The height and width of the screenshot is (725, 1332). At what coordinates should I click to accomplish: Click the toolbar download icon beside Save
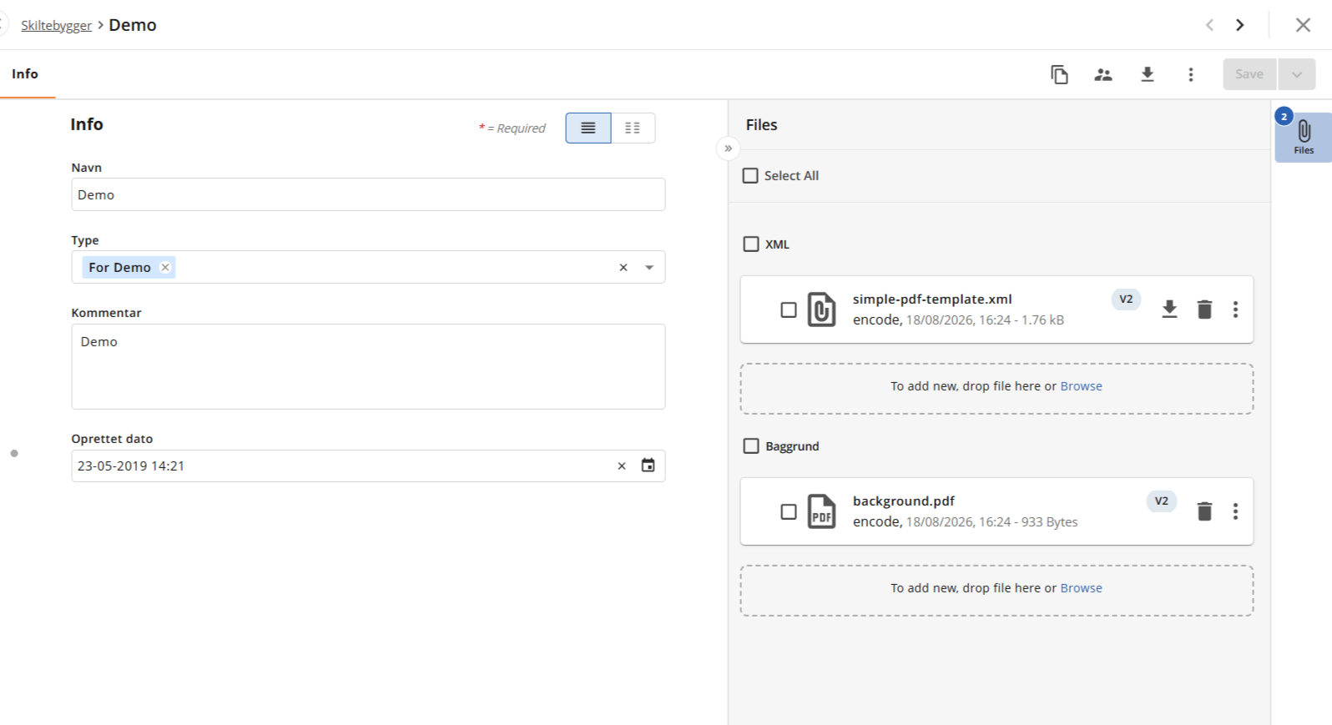[x=1148, y=74]
